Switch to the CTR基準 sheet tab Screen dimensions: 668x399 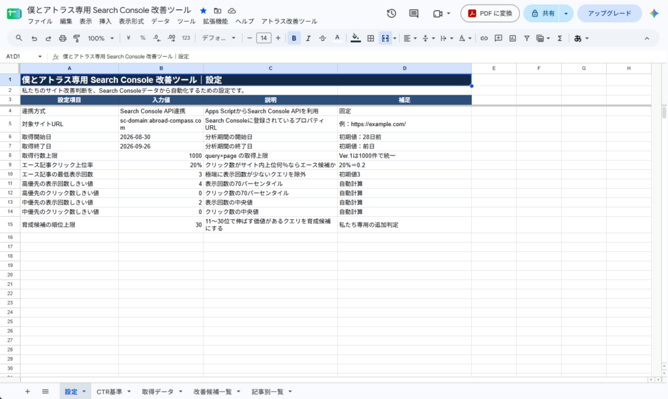110,391
